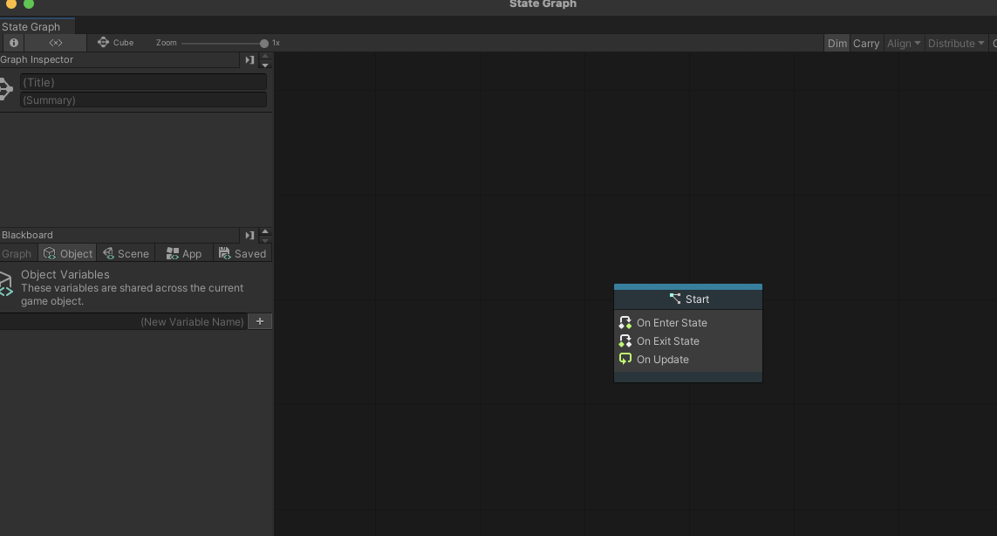
Task: Click the state graph icon beside title
Action: [x=6, y=88]
